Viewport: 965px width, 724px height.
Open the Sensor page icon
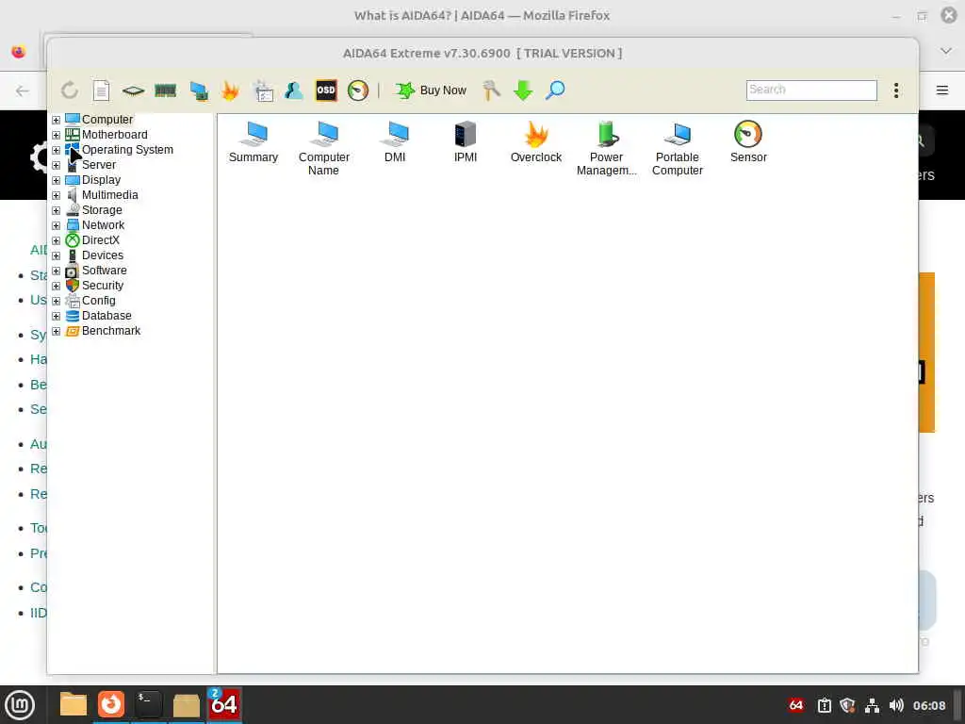[x=748, y=142]
